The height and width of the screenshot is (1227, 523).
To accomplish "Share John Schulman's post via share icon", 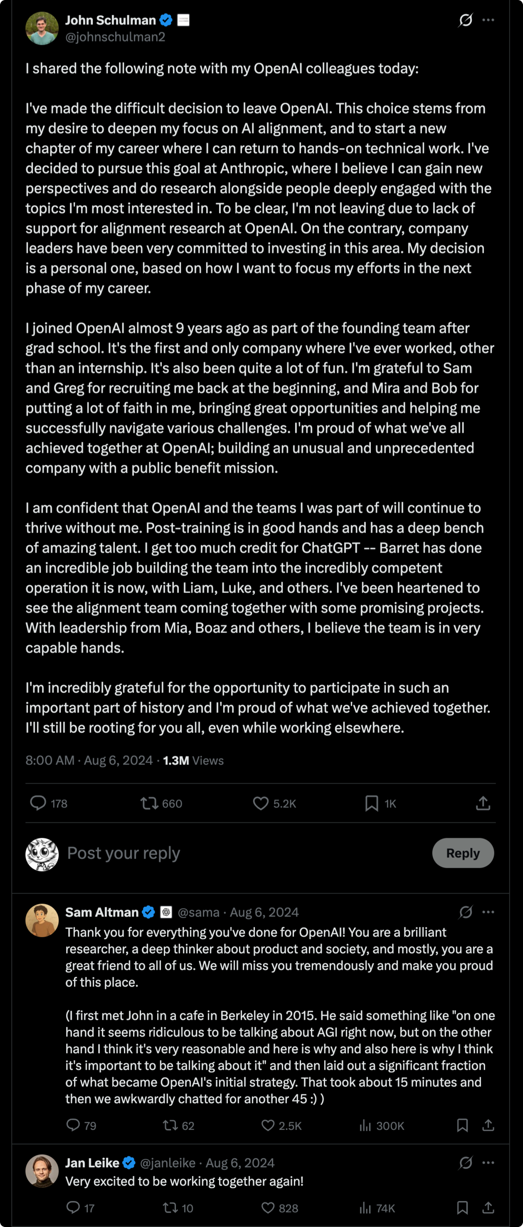I will 483,803.
